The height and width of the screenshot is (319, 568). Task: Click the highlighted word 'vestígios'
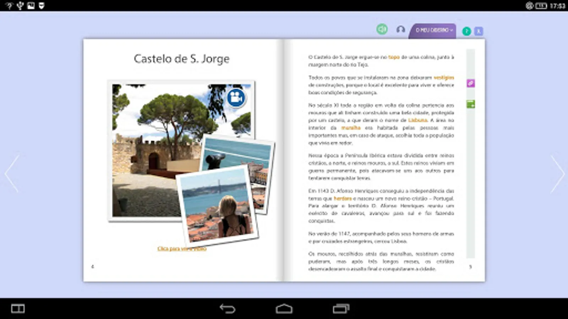(444, 78)
